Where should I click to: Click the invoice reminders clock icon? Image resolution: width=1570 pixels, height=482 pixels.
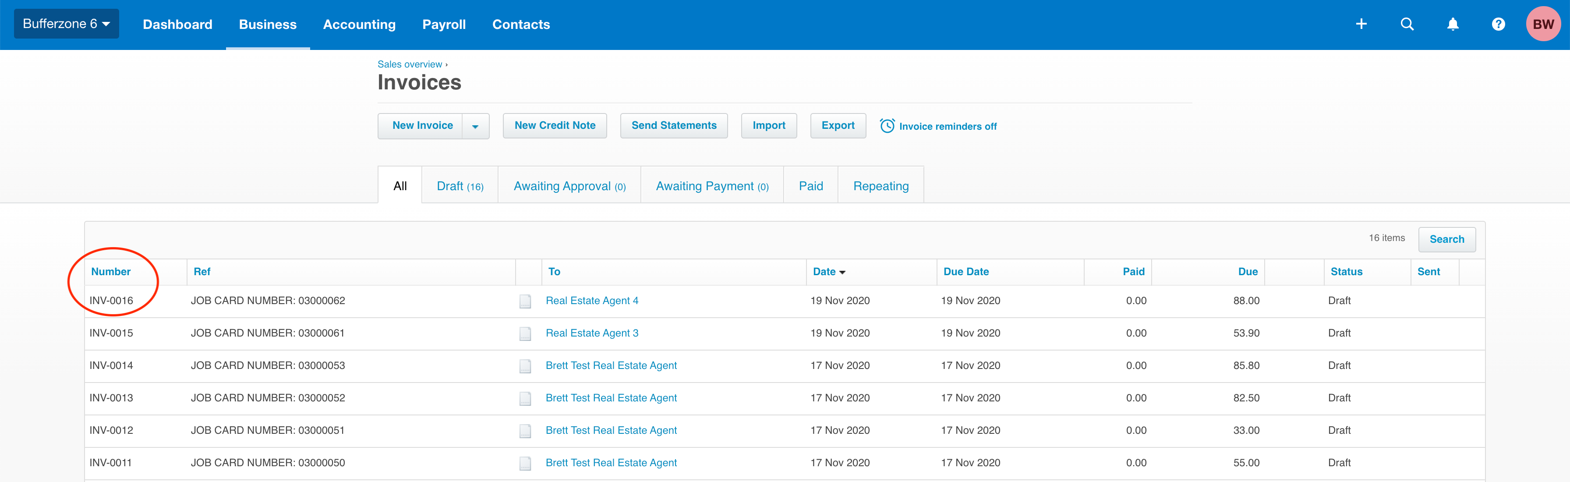[887, 125]
